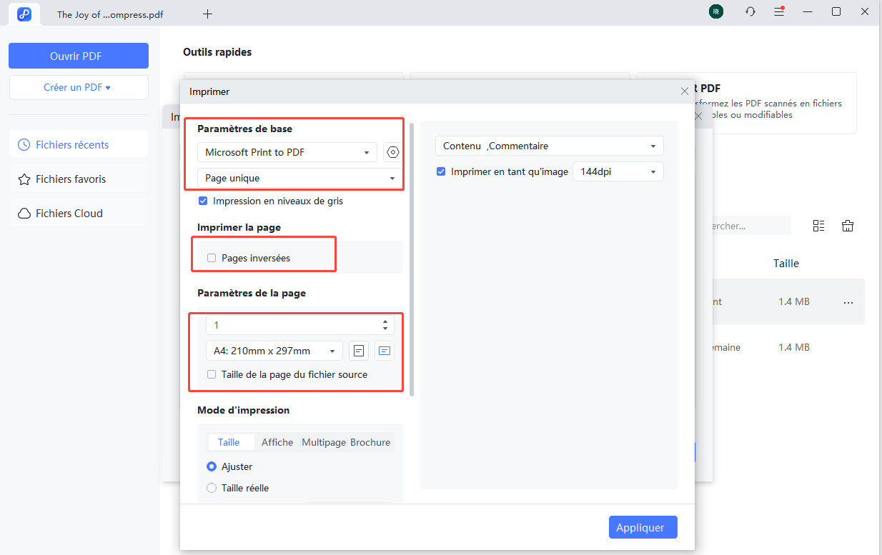Open the hamburger menu with notification dot

tap(779, 11)
